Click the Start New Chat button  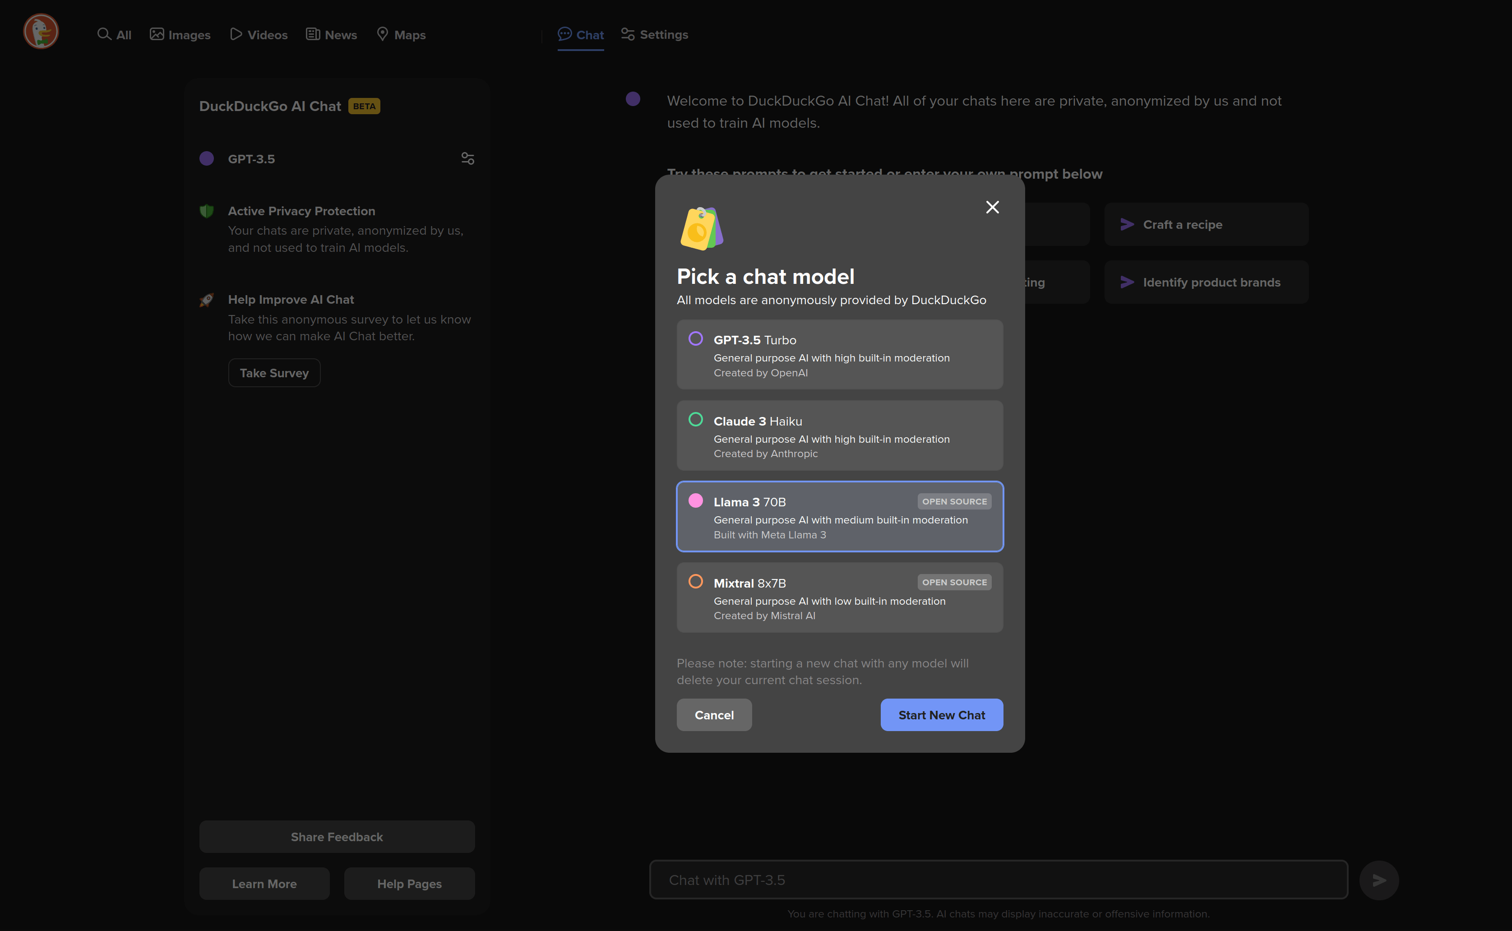(941, 715)
